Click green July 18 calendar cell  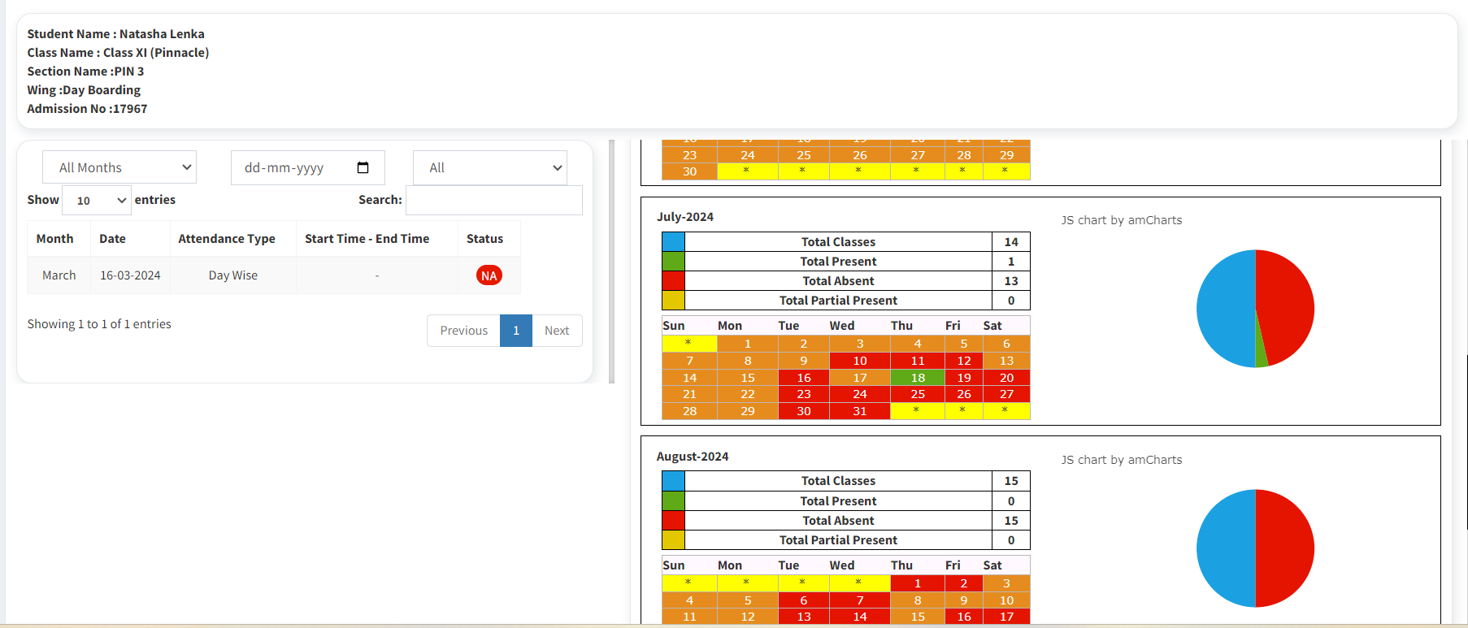coord(917,377)
